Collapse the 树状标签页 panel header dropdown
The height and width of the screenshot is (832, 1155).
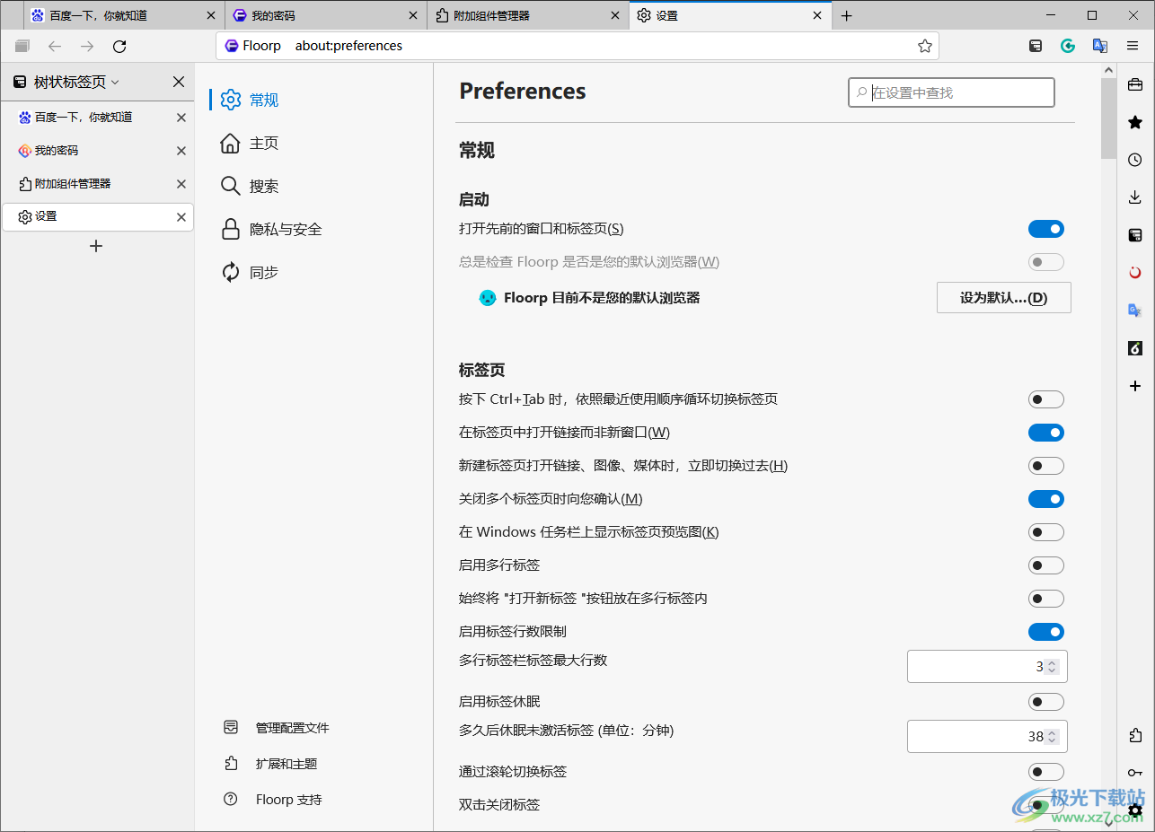pyautogui.click(x=115, y=82)
